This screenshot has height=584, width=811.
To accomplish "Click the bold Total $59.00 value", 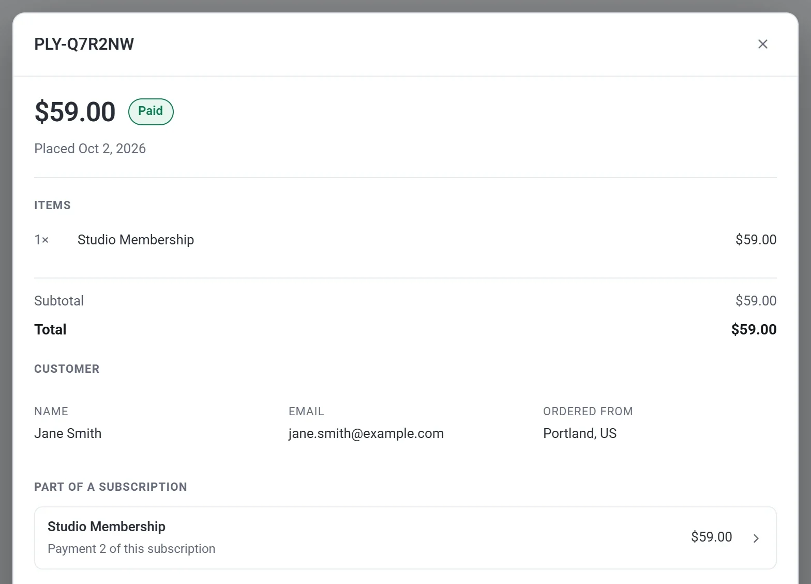I will coord(754,330).
